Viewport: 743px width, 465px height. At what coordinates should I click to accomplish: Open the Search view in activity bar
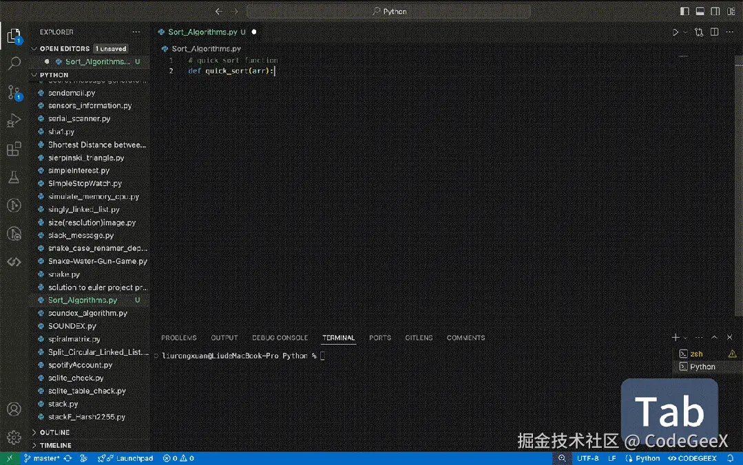pos(14,63)
